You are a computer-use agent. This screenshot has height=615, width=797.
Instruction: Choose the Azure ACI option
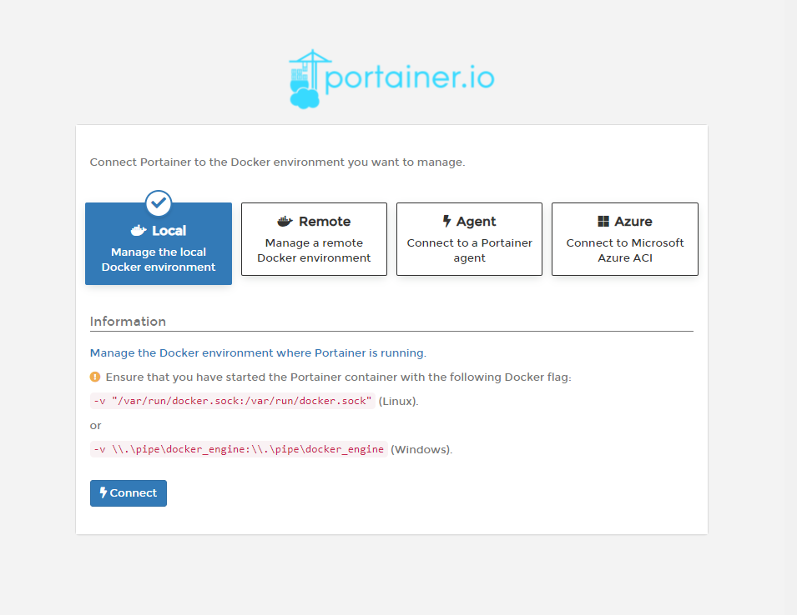click(x=625, y=239)
